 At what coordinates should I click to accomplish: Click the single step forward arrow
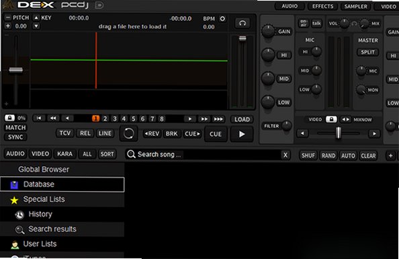coord(190,119)
